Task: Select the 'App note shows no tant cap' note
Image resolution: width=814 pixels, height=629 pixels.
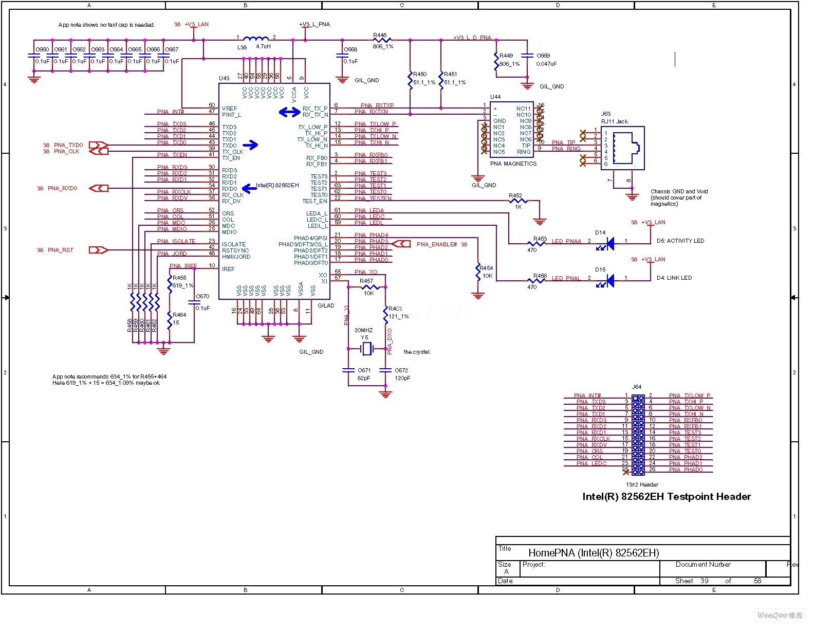Action: (x=107, y=25)
